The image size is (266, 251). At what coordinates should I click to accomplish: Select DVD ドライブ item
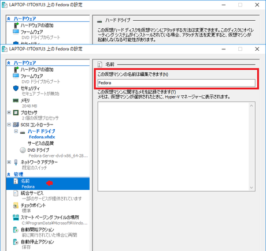(38, 150)
